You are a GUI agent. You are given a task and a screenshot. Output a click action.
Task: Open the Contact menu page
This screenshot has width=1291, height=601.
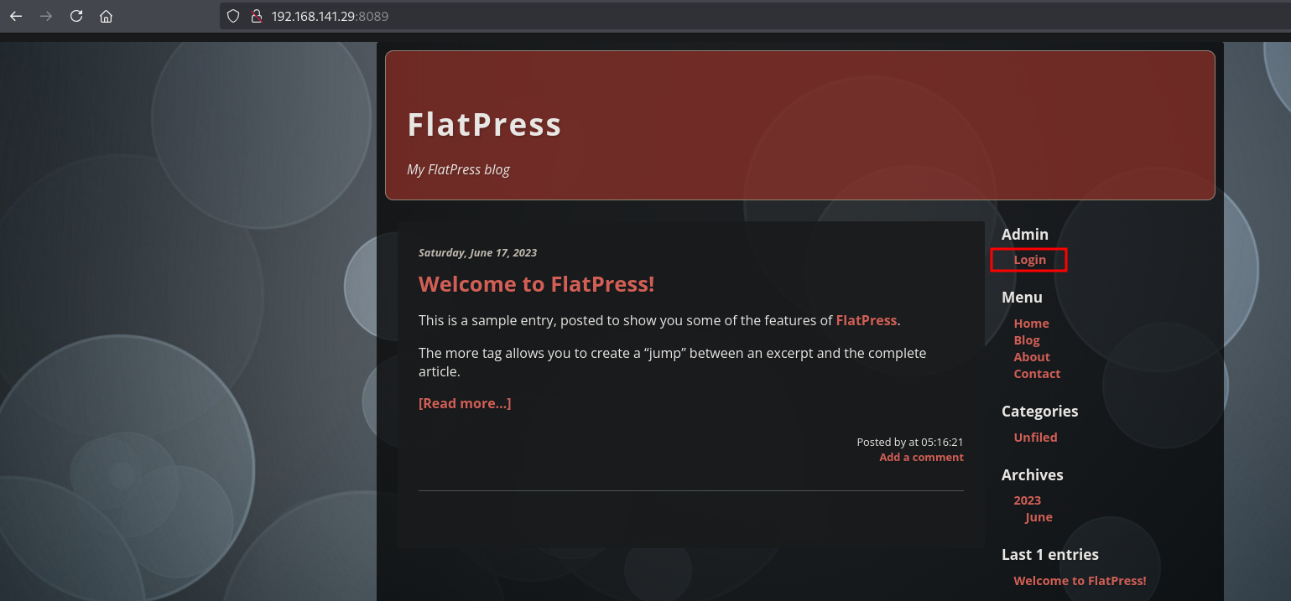click(x=1037, y=374)
